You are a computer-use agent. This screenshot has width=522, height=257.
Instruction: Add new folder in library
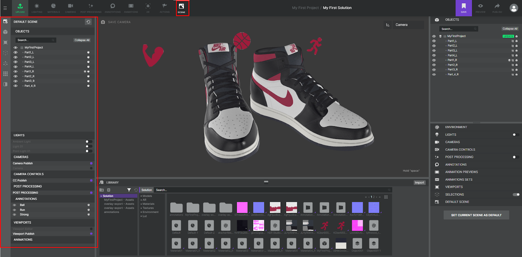[x=102, y=190]
